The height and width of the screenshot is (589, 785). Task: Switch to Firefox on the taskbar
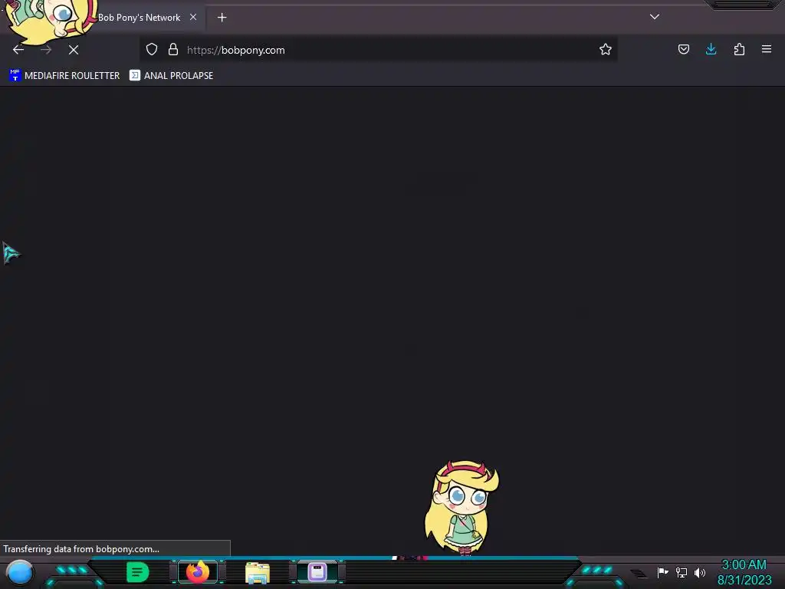[198, 572]
